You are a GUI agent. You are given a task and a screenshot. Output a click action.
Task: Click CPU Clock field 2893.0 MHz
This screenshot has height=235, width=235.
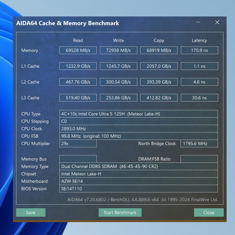[139, 129]
